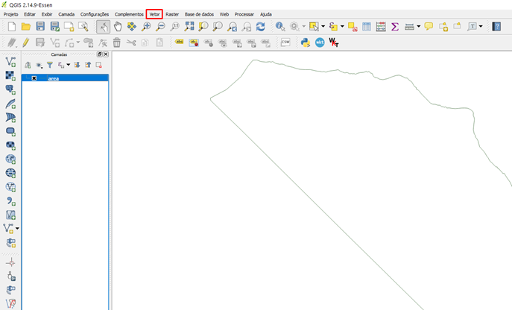Click Select by Expression icon
Screen dimensions: 512x310
coord(333,27)
